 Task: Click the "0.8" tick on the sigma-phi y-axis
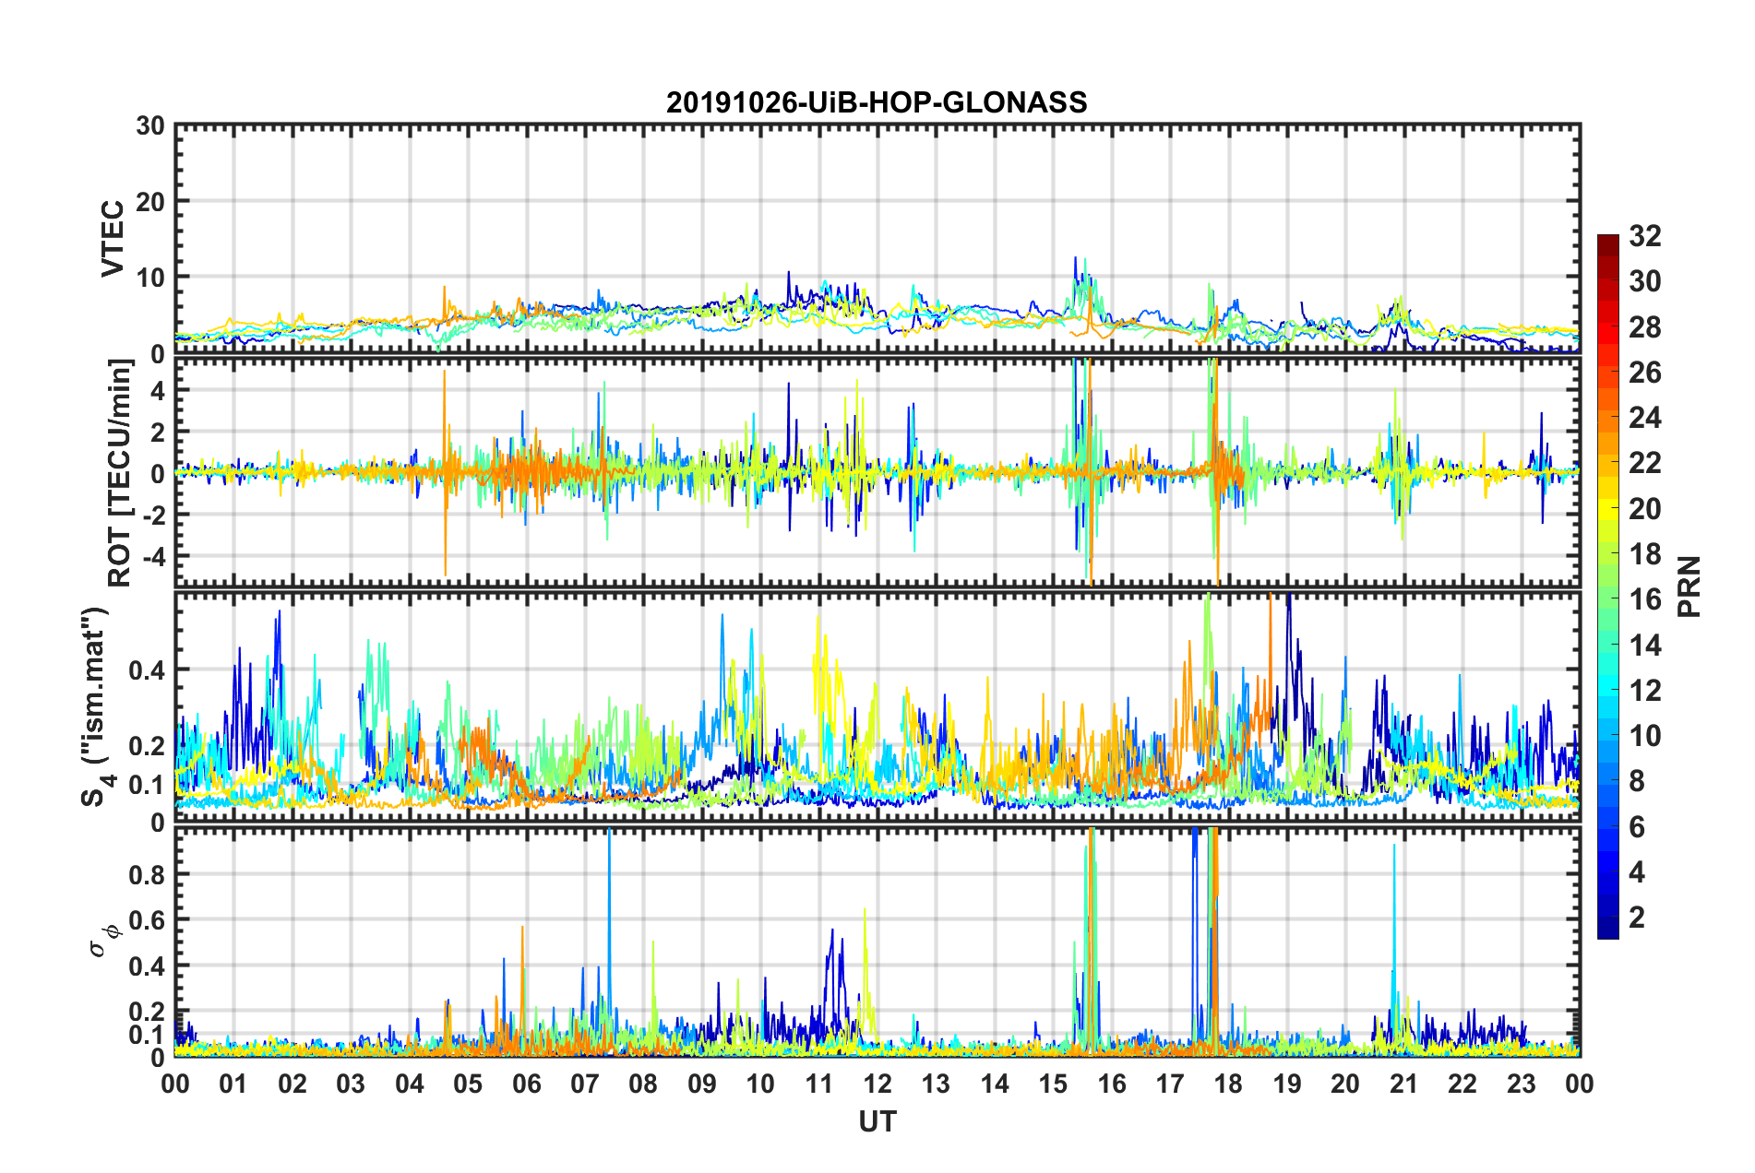(x=147, y=874)
